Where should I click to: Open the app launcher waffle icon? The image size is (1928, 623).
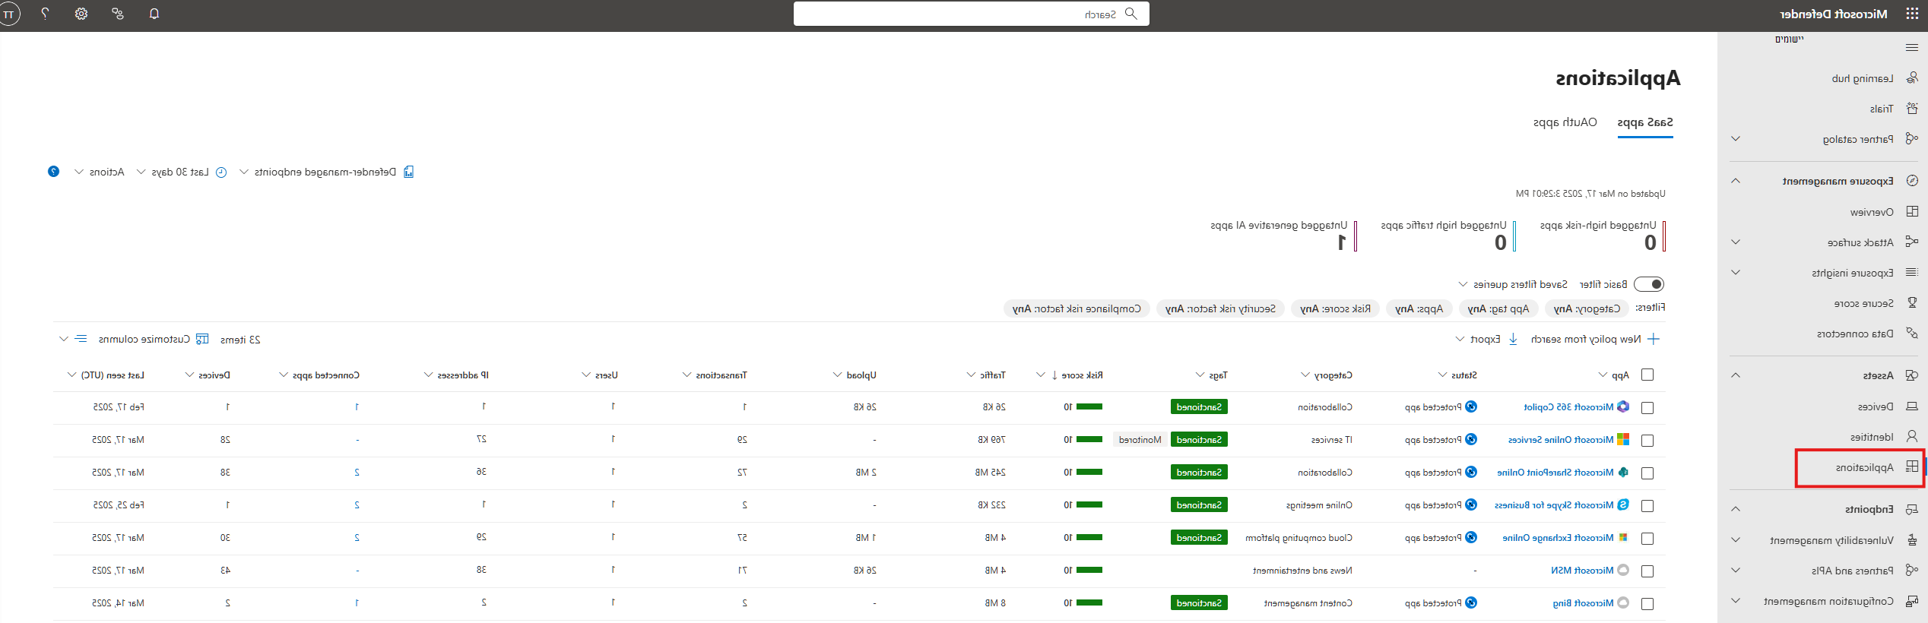coord(1912,14)
